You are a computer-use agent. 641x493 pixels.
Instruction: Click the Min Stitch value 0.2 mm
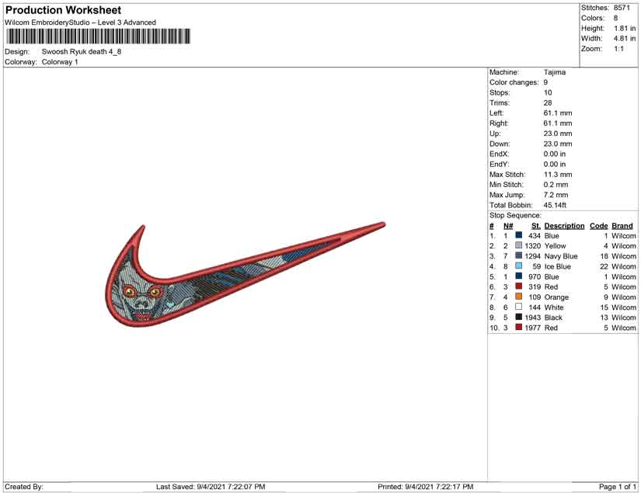point(556,185)
